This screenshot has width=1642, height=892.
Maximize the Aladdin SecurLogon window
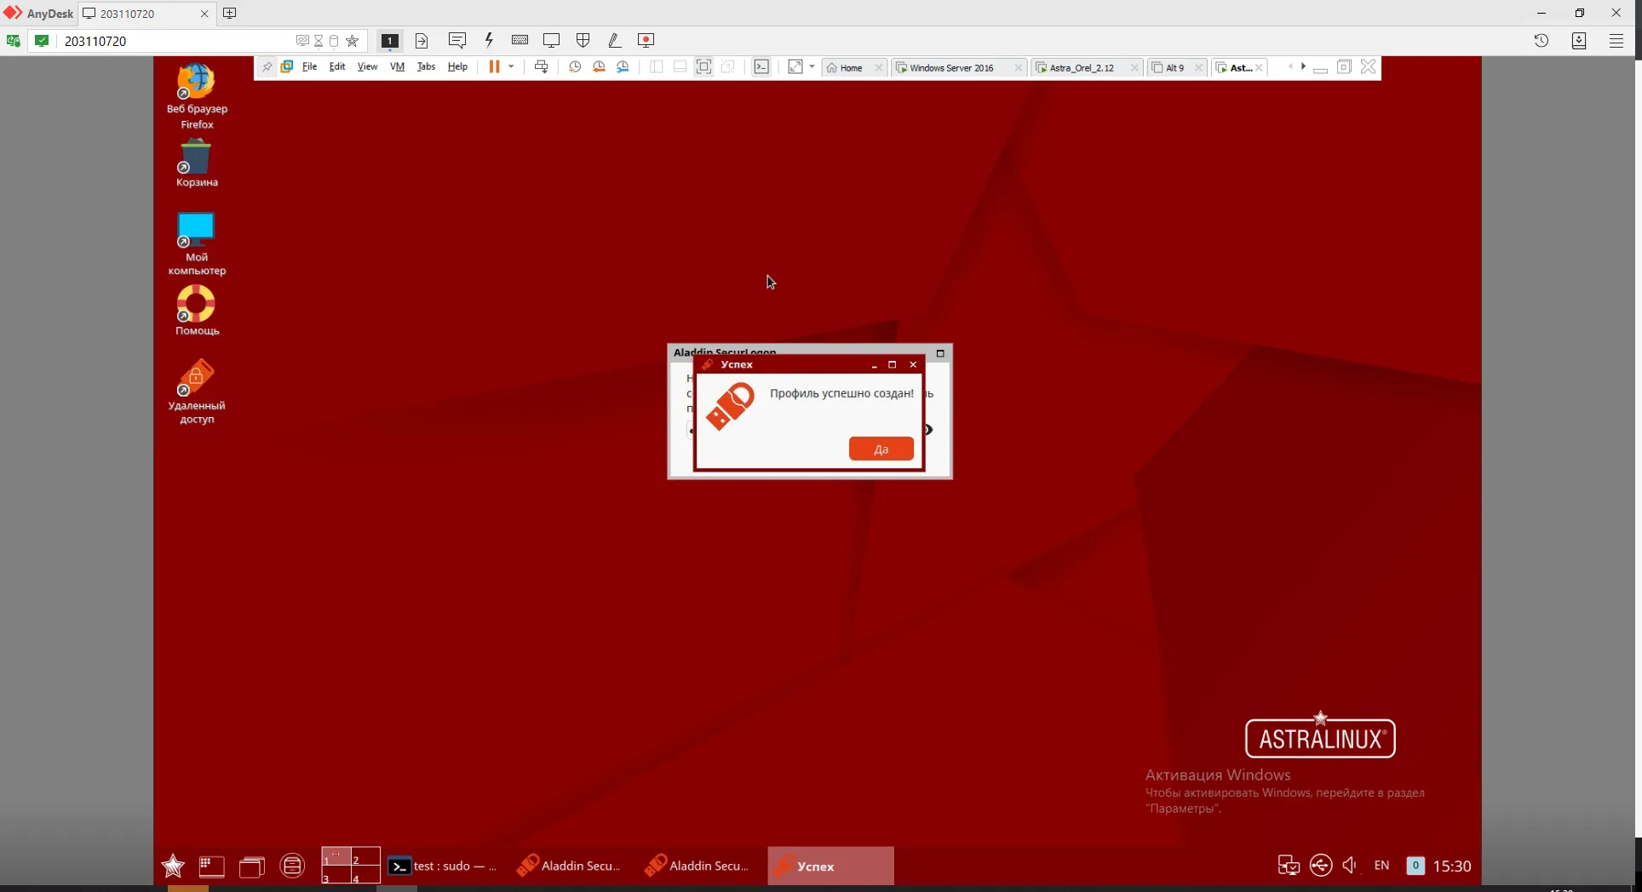pyautogui.click(x=940, y=353)
